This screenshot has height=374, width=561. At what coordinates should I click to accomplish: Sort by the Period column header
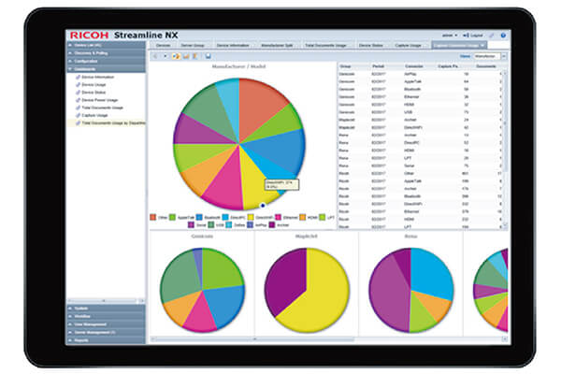tap(378, 66)
